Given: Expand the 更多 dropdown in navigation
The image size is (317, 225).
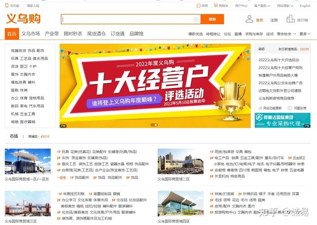Looking at the screenshot, I should 305,34.
